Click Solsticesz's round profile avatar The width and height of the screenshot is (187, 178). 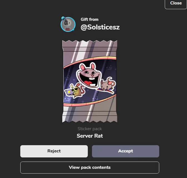pos(68,24)
